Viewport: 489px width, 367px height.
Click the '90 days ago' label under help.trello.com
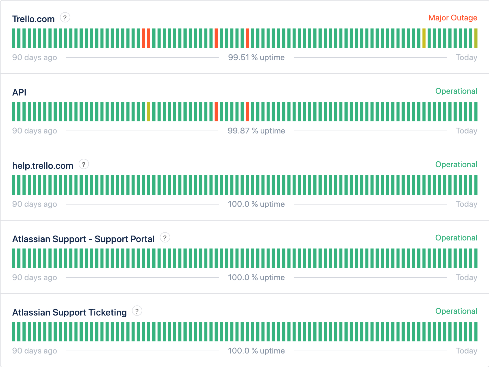click(35, 204)
